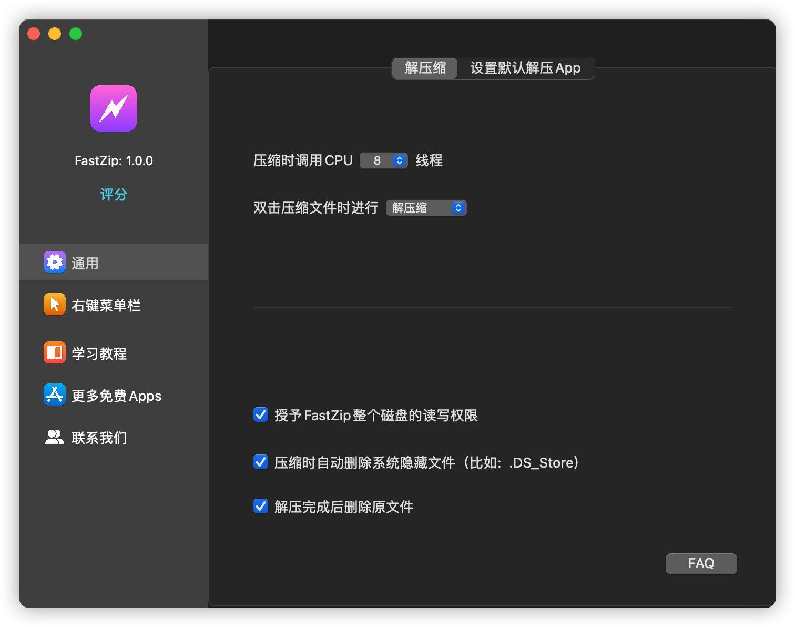The width and height of the screenshot is (795, 627).
Task: Uncheck 授予FastZip整个磁盘的读写权限
Action: tap(260, 414)
